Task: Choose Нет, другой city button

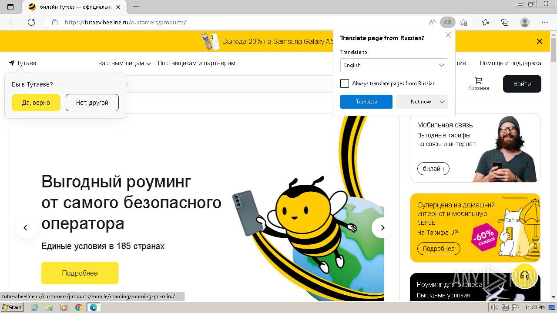Action: [x=92, y=103]
